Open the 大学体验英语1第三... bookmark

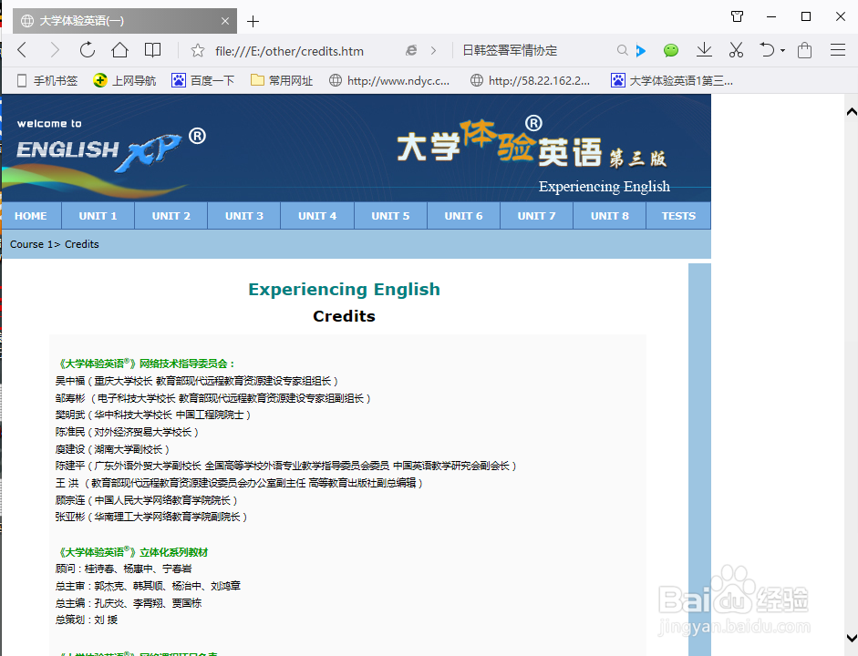click(x=672, y=81)
